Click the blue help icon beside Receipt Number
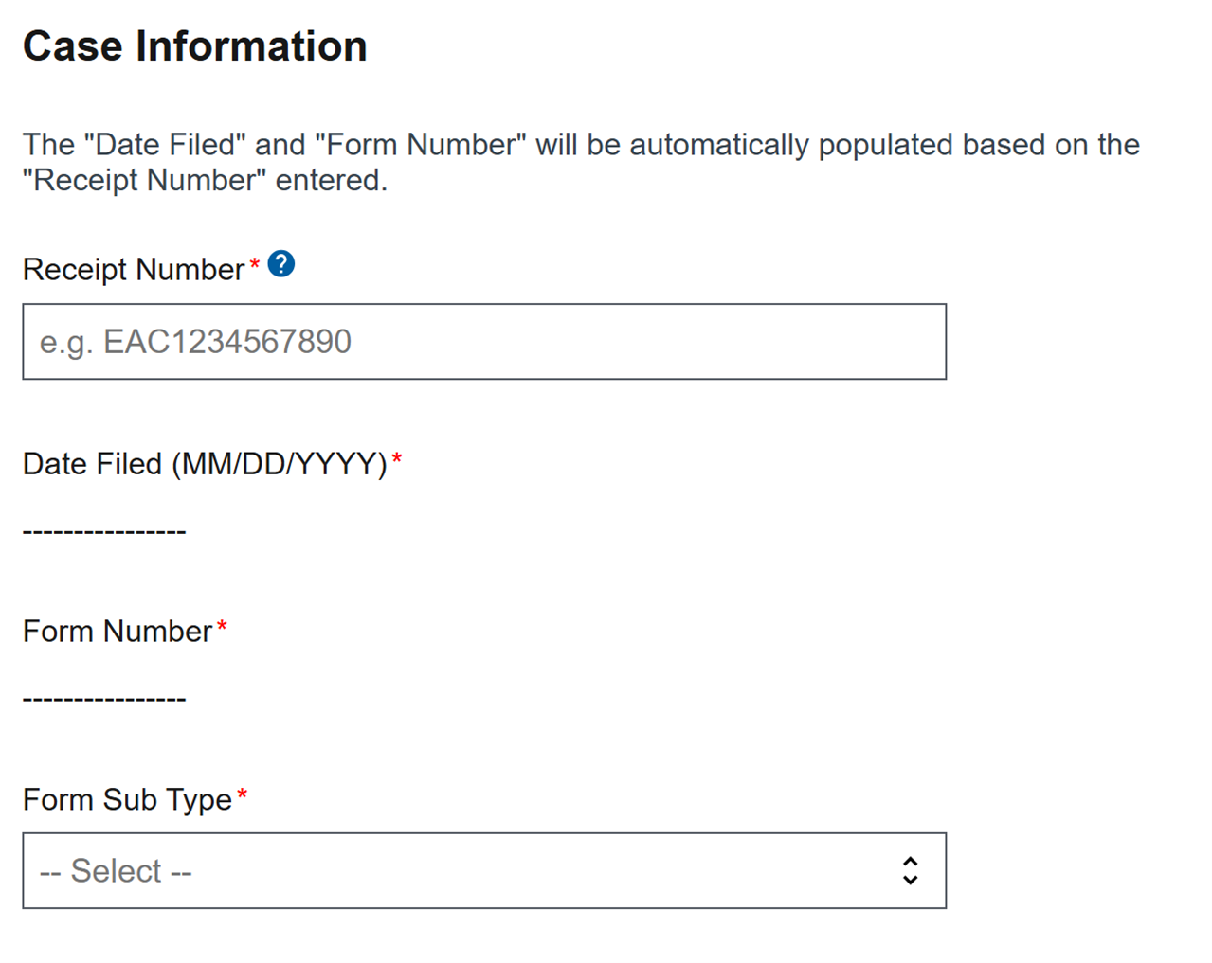Image resolution: width=1212 pixels, height=963 pixels. pos(281,264)
